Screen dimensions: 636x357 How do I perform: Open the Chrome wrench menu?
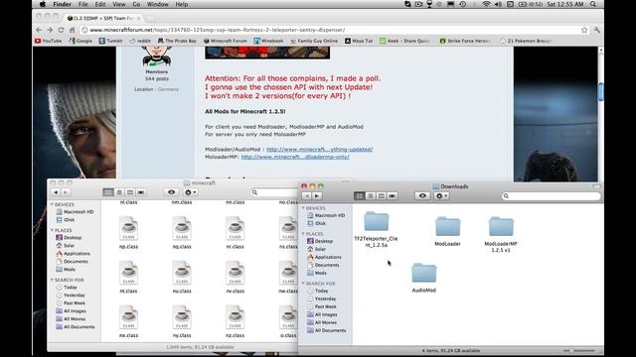(x=596, y=30)
